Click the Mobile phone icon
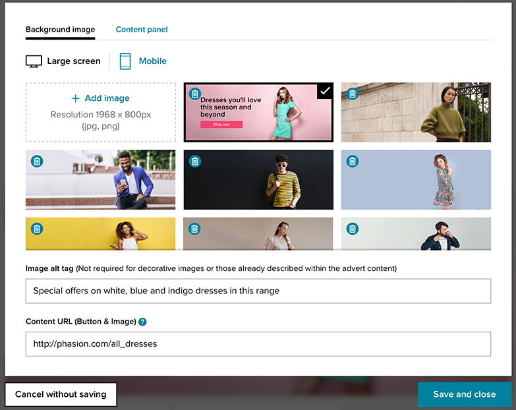 click(x=125, y=61)
